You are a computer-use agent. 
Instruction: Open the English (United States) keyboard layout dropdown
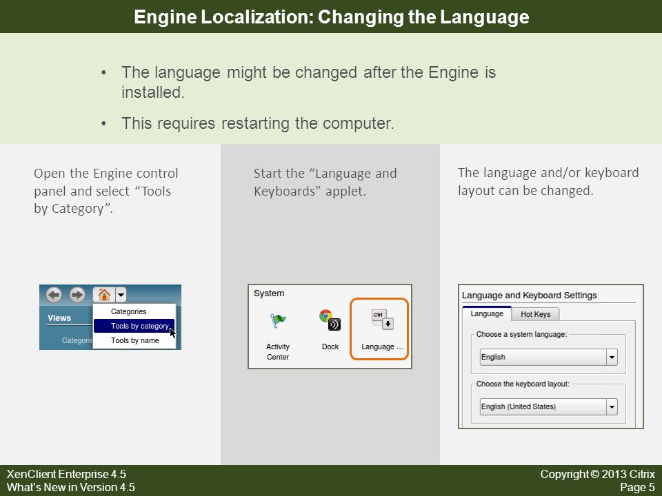click(x=548, y=406)
